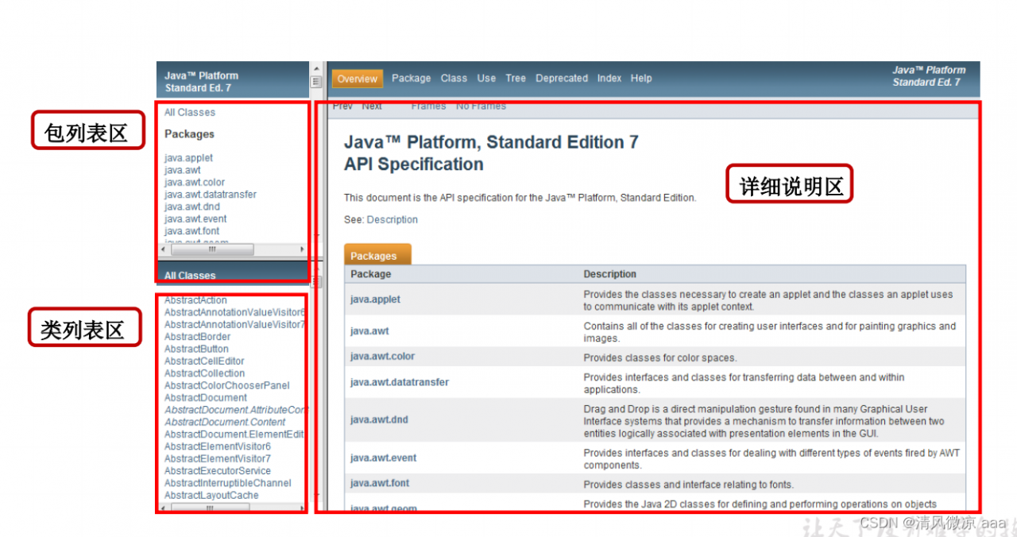The width and height of the screenshot is (1017, 537).
Task: Open AbstractAnnotationValueVisitor7 in the class list
Action: pyautogui.click(x=234, y=325)
